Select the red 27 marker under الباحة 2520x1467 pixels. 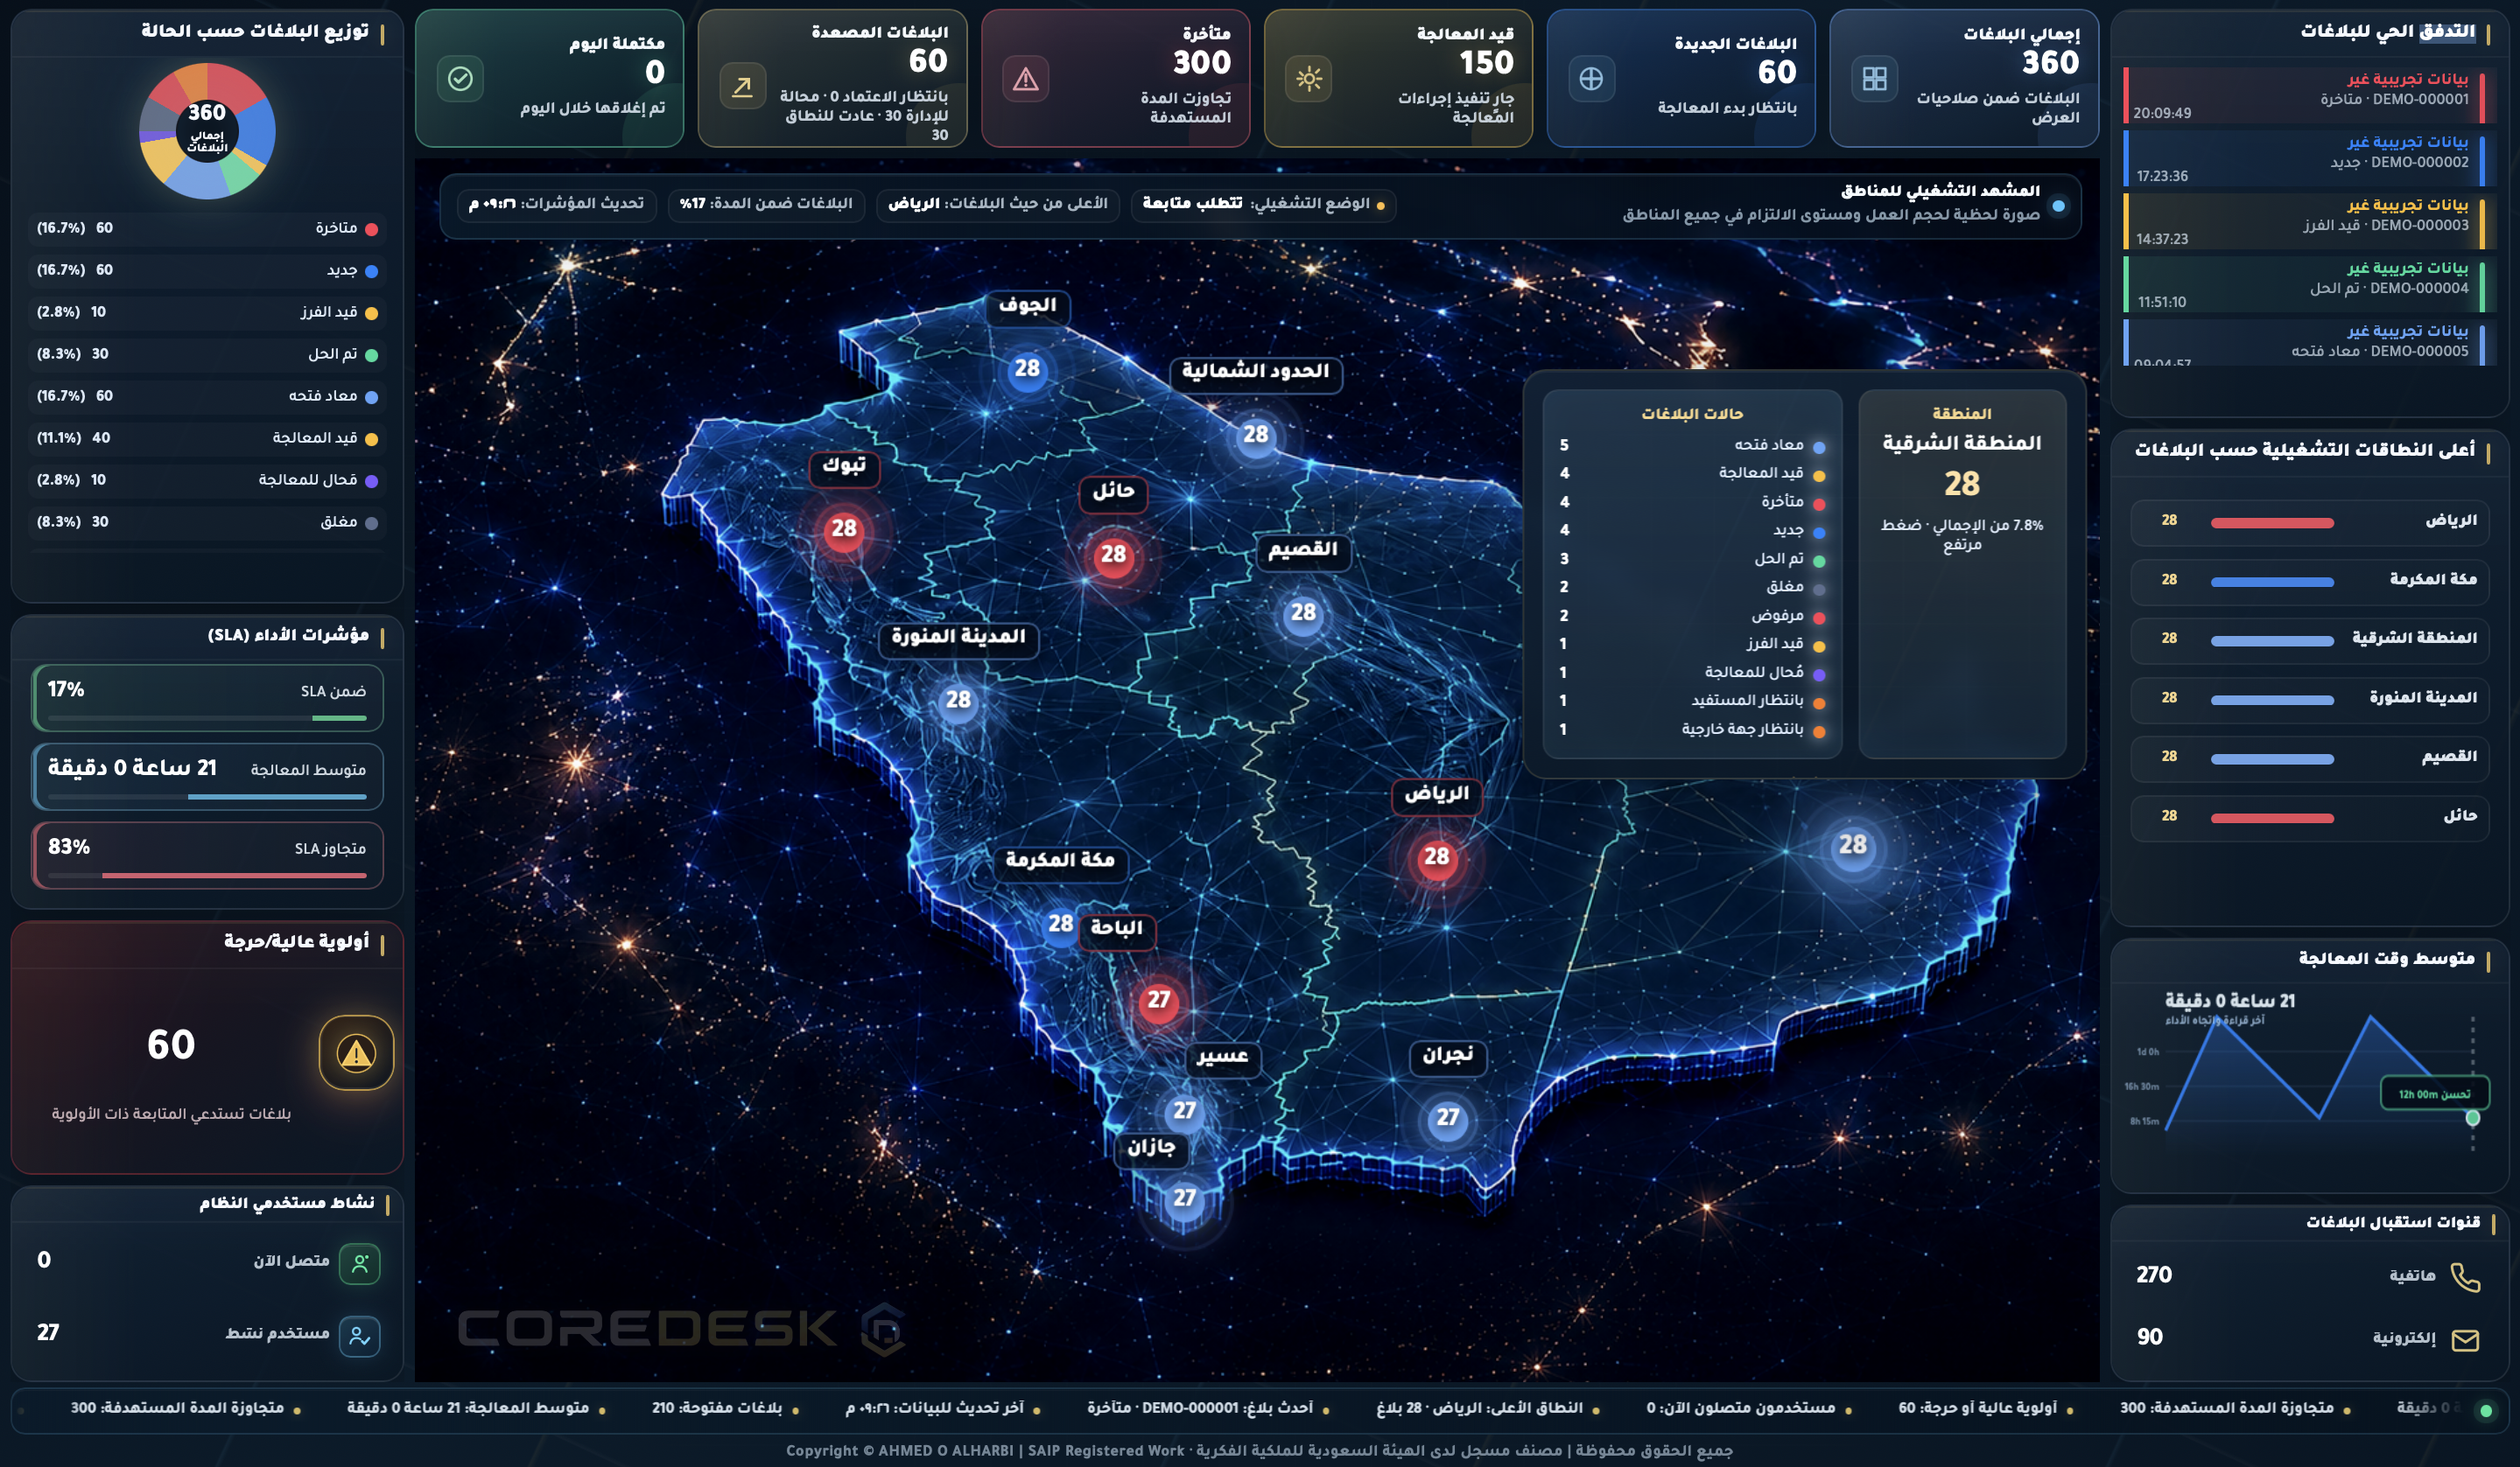1158,1001
